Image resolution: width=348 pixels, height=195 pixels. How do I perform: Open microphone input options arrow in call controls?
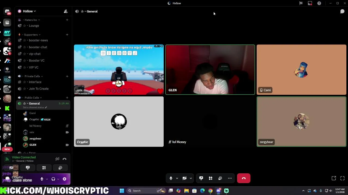tap(177, 178)
